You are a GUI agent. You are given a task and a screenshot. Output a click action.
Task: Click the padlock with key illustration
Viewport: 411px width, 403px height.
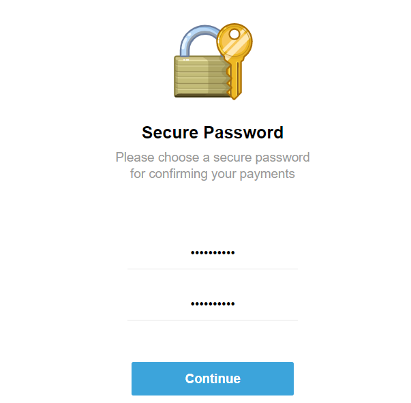(213, 61)
